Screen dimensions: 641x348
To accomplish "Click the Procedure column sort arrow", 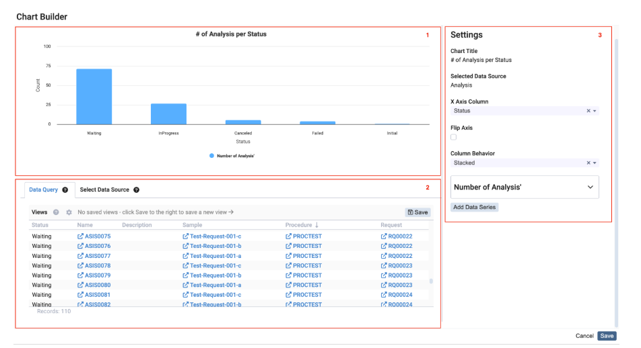I will pyautogui.click(x=317, y=225).
